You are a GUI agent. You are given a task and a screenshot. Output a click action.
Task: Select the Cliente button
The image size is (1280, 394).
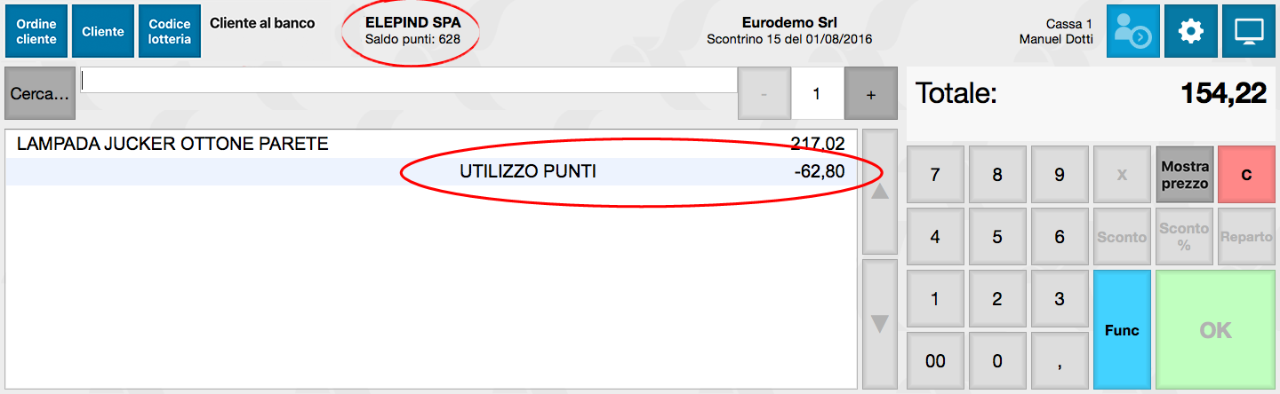coord(103,31)
